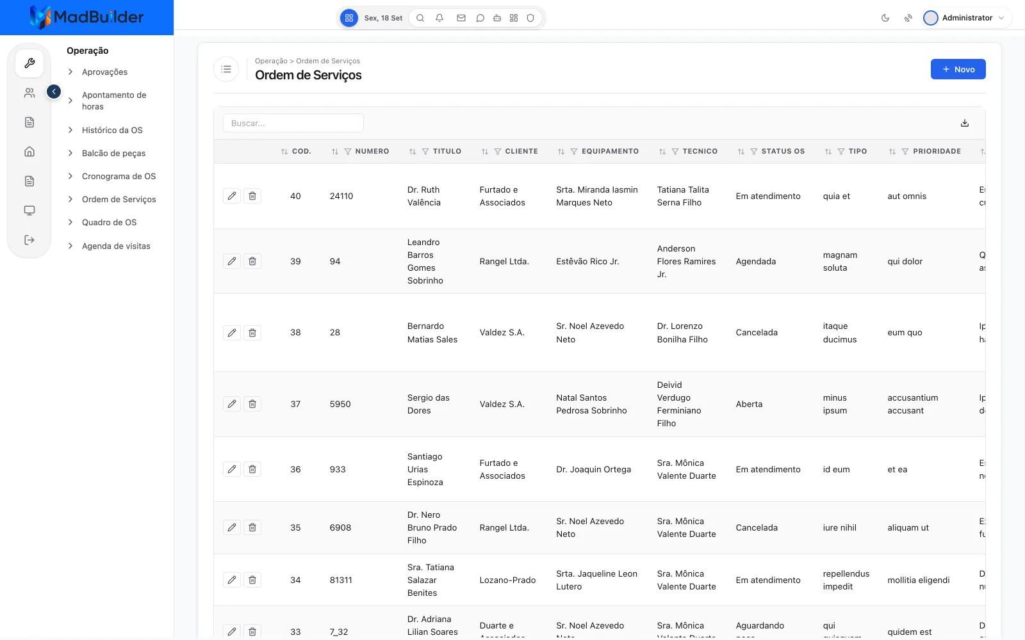
Task: Open the notifications bell
Action: pos(439,18)
